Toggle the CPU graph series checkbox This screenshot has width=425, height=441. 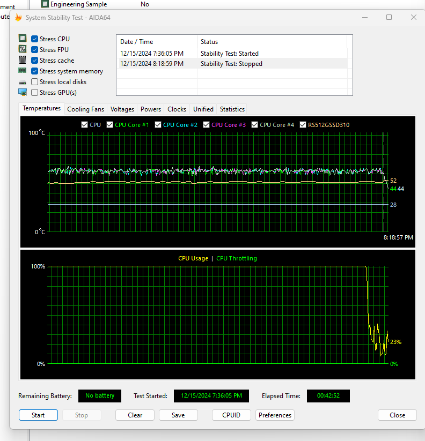[x=84, y=125]
